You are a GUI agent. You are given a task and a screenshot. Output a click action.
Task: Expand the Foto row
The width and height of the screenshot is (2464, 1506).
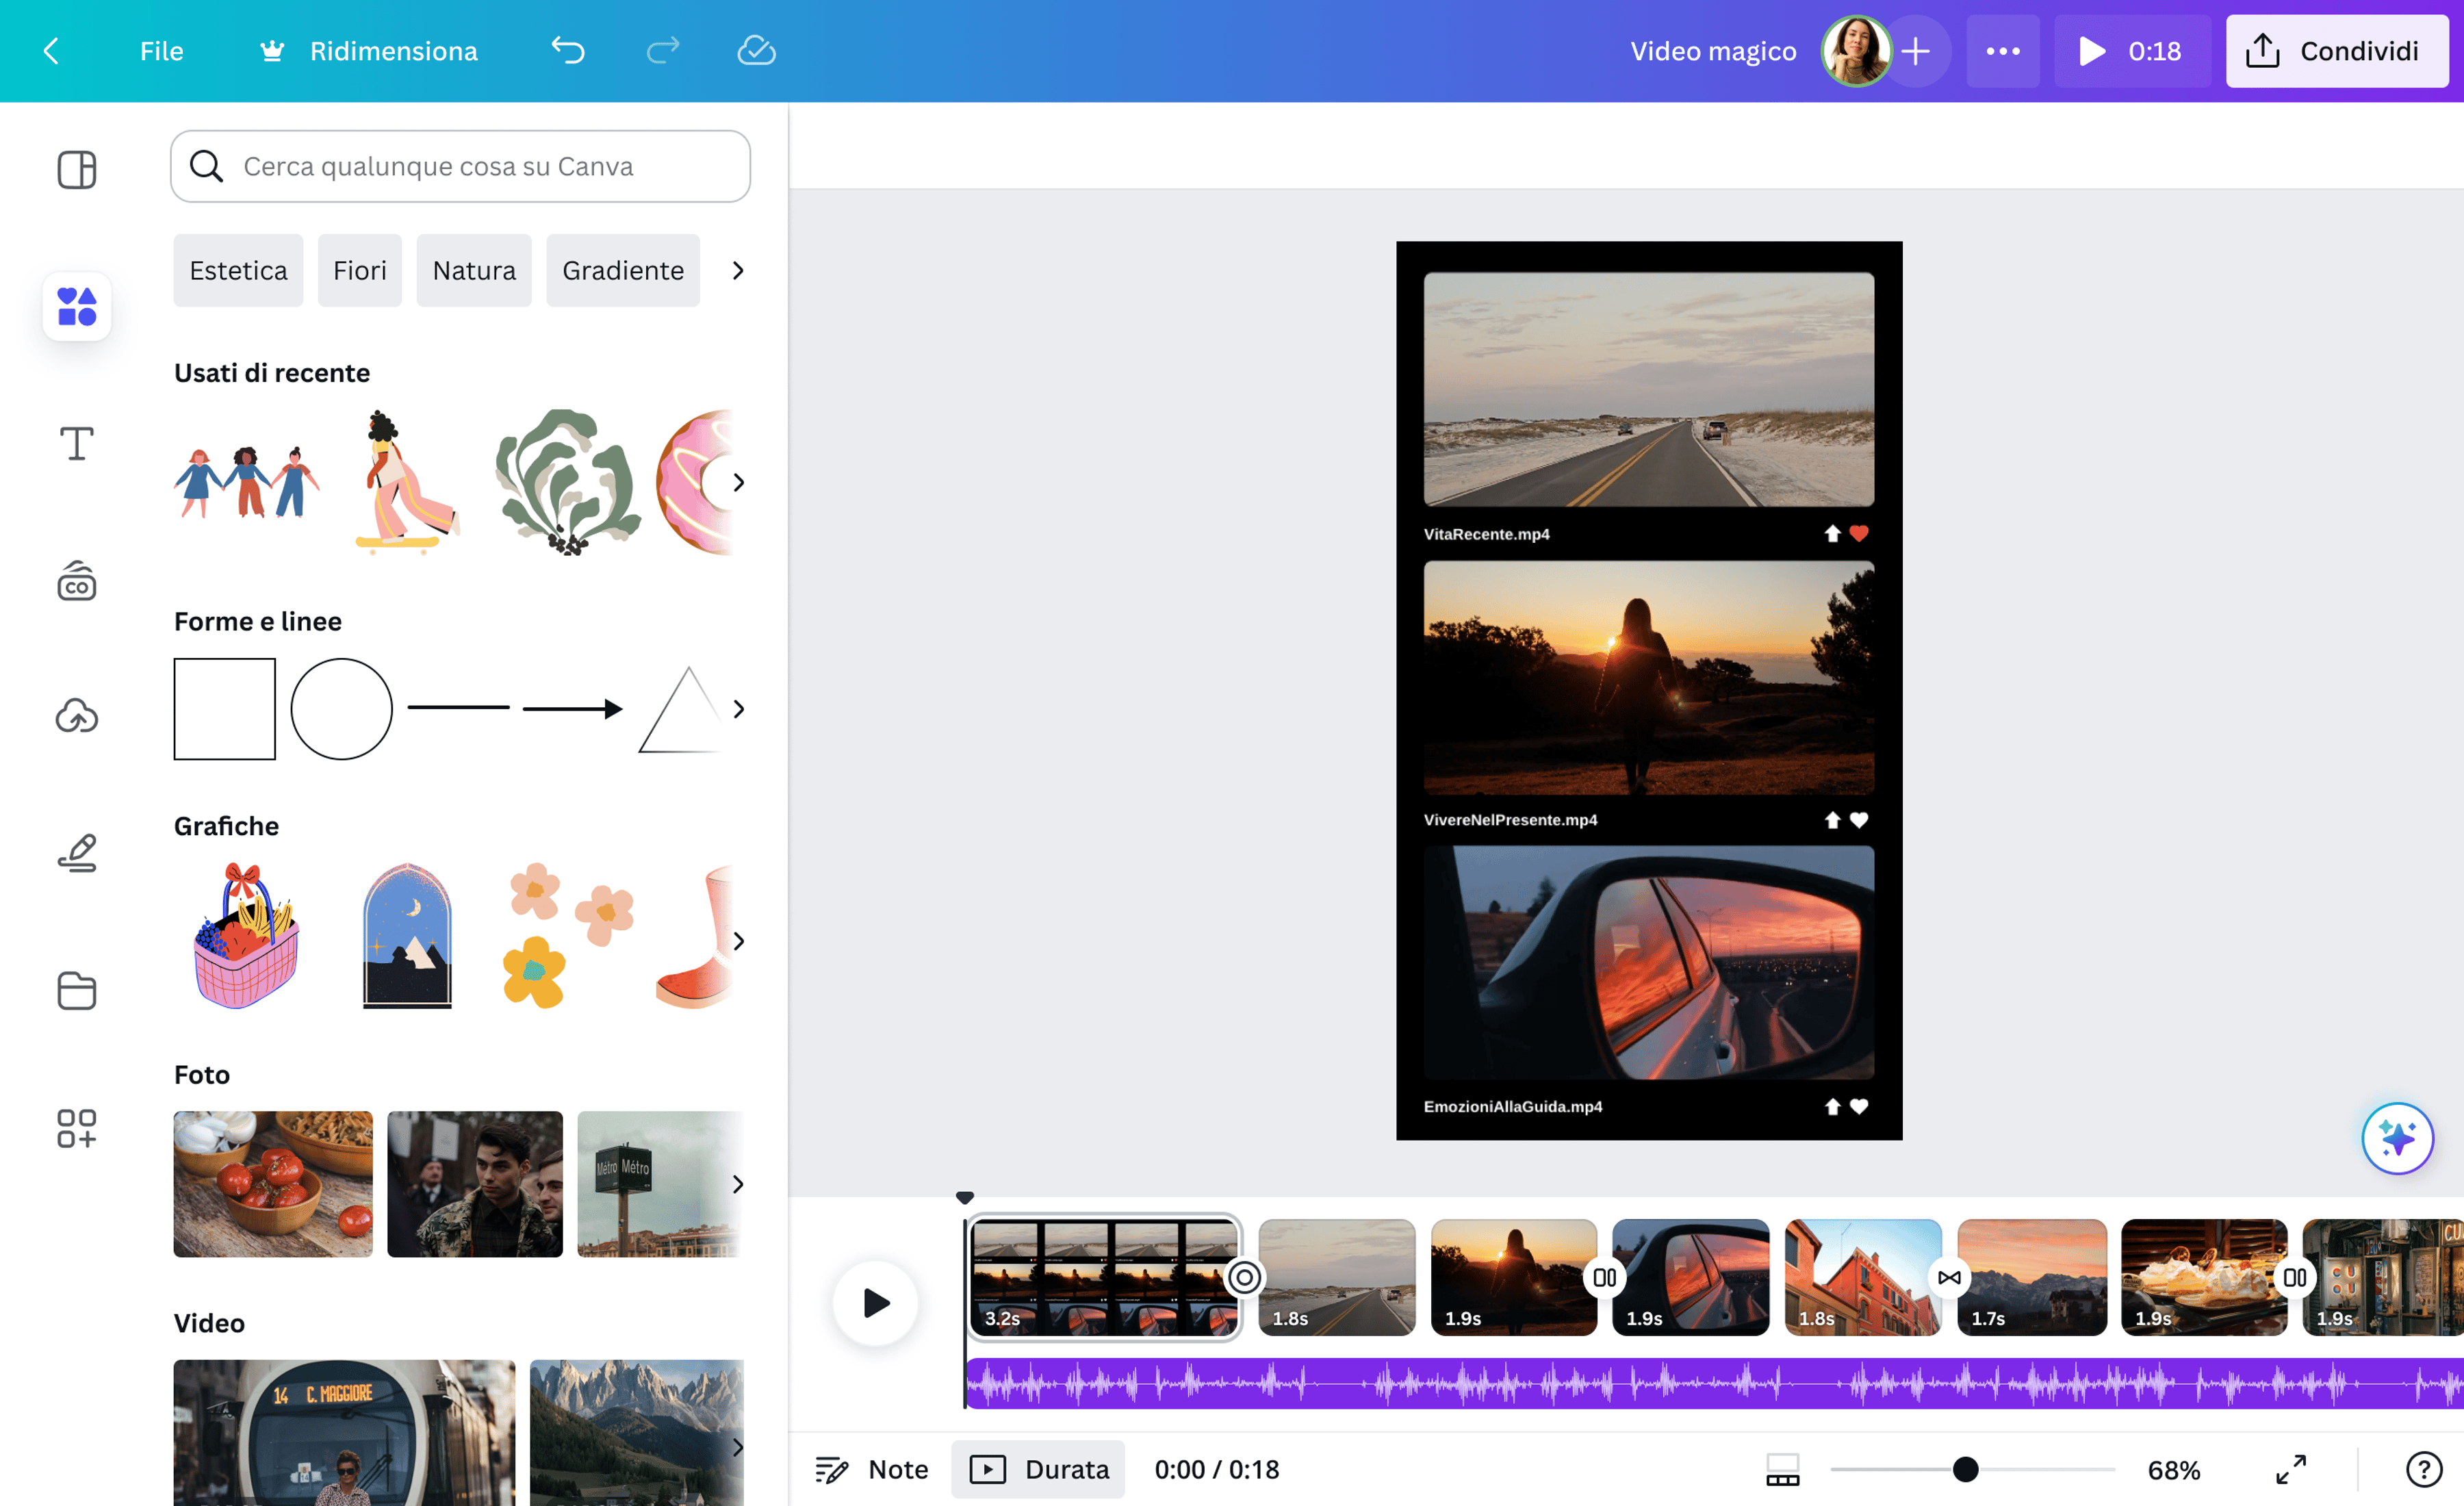(738, 1184)
